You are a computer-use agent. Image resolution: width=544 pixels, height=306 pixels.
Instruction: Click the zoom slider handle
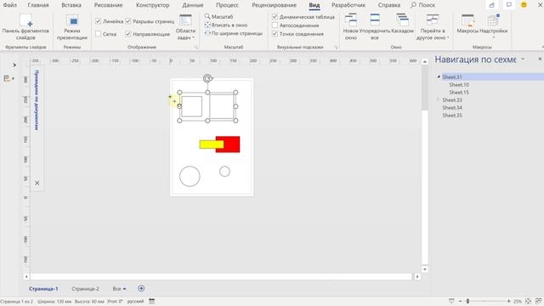point(467,302)
